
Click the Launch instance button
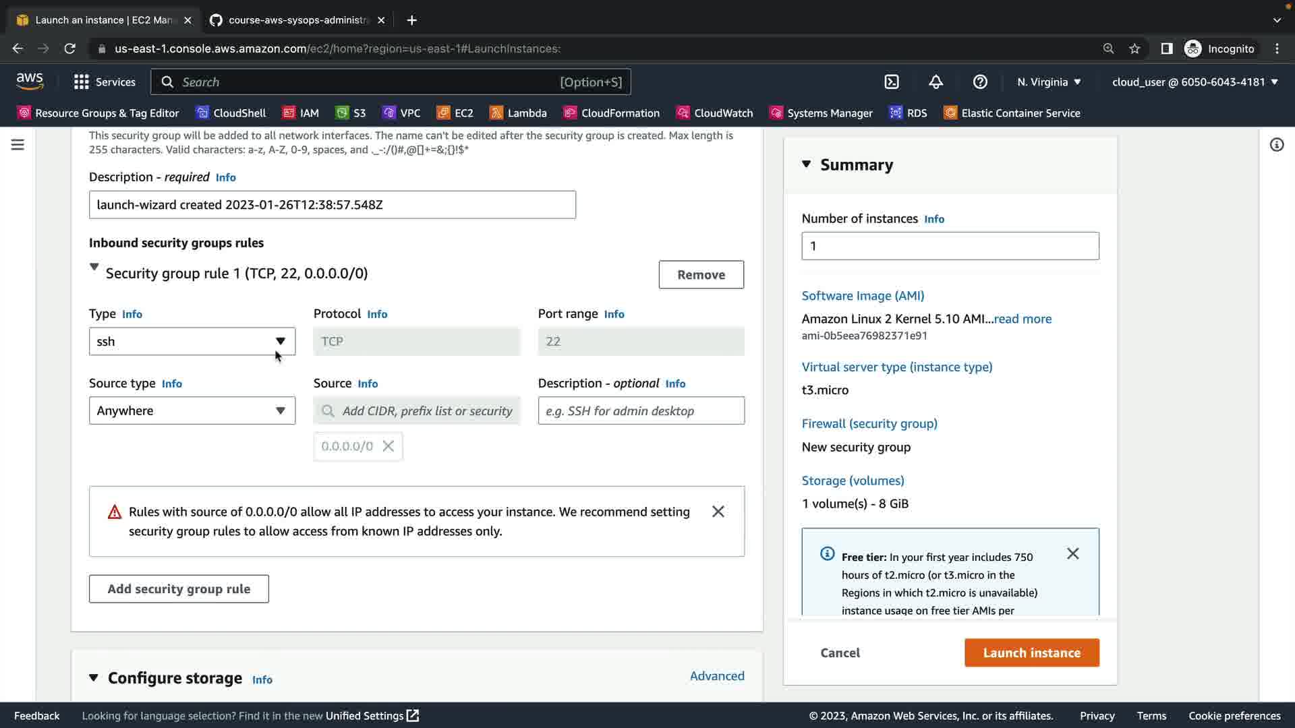(1031, 653)
